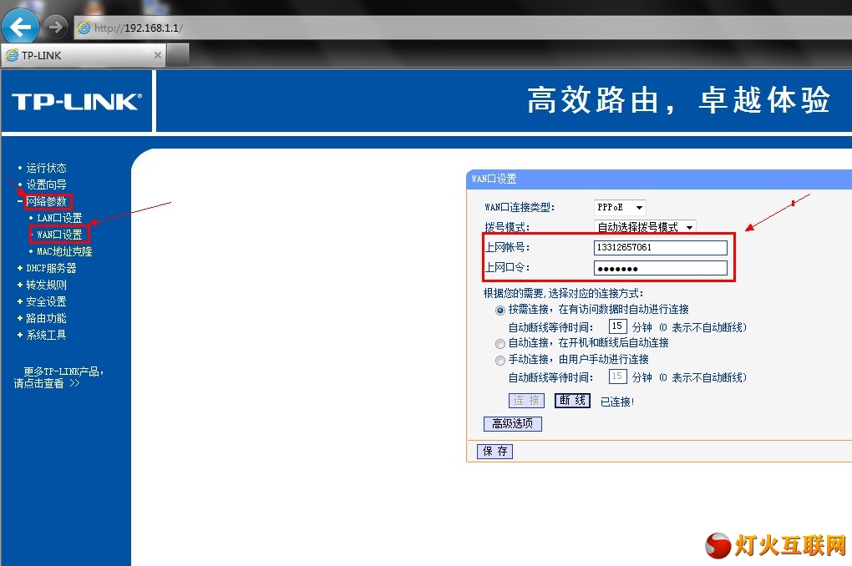Expand the 转发规则 menu section
The image size is (852, 566).
click(46, 285)
